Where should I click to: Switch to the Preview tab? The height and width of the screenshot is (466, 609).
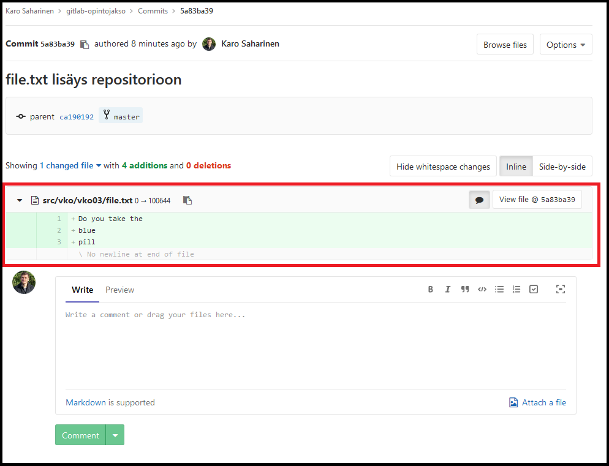click(119, 290)
